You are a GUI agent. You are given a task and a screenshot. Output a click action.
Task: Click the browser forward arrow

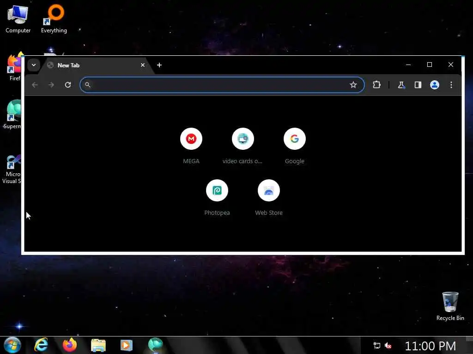pyautogui.click(x=51, y=85)
